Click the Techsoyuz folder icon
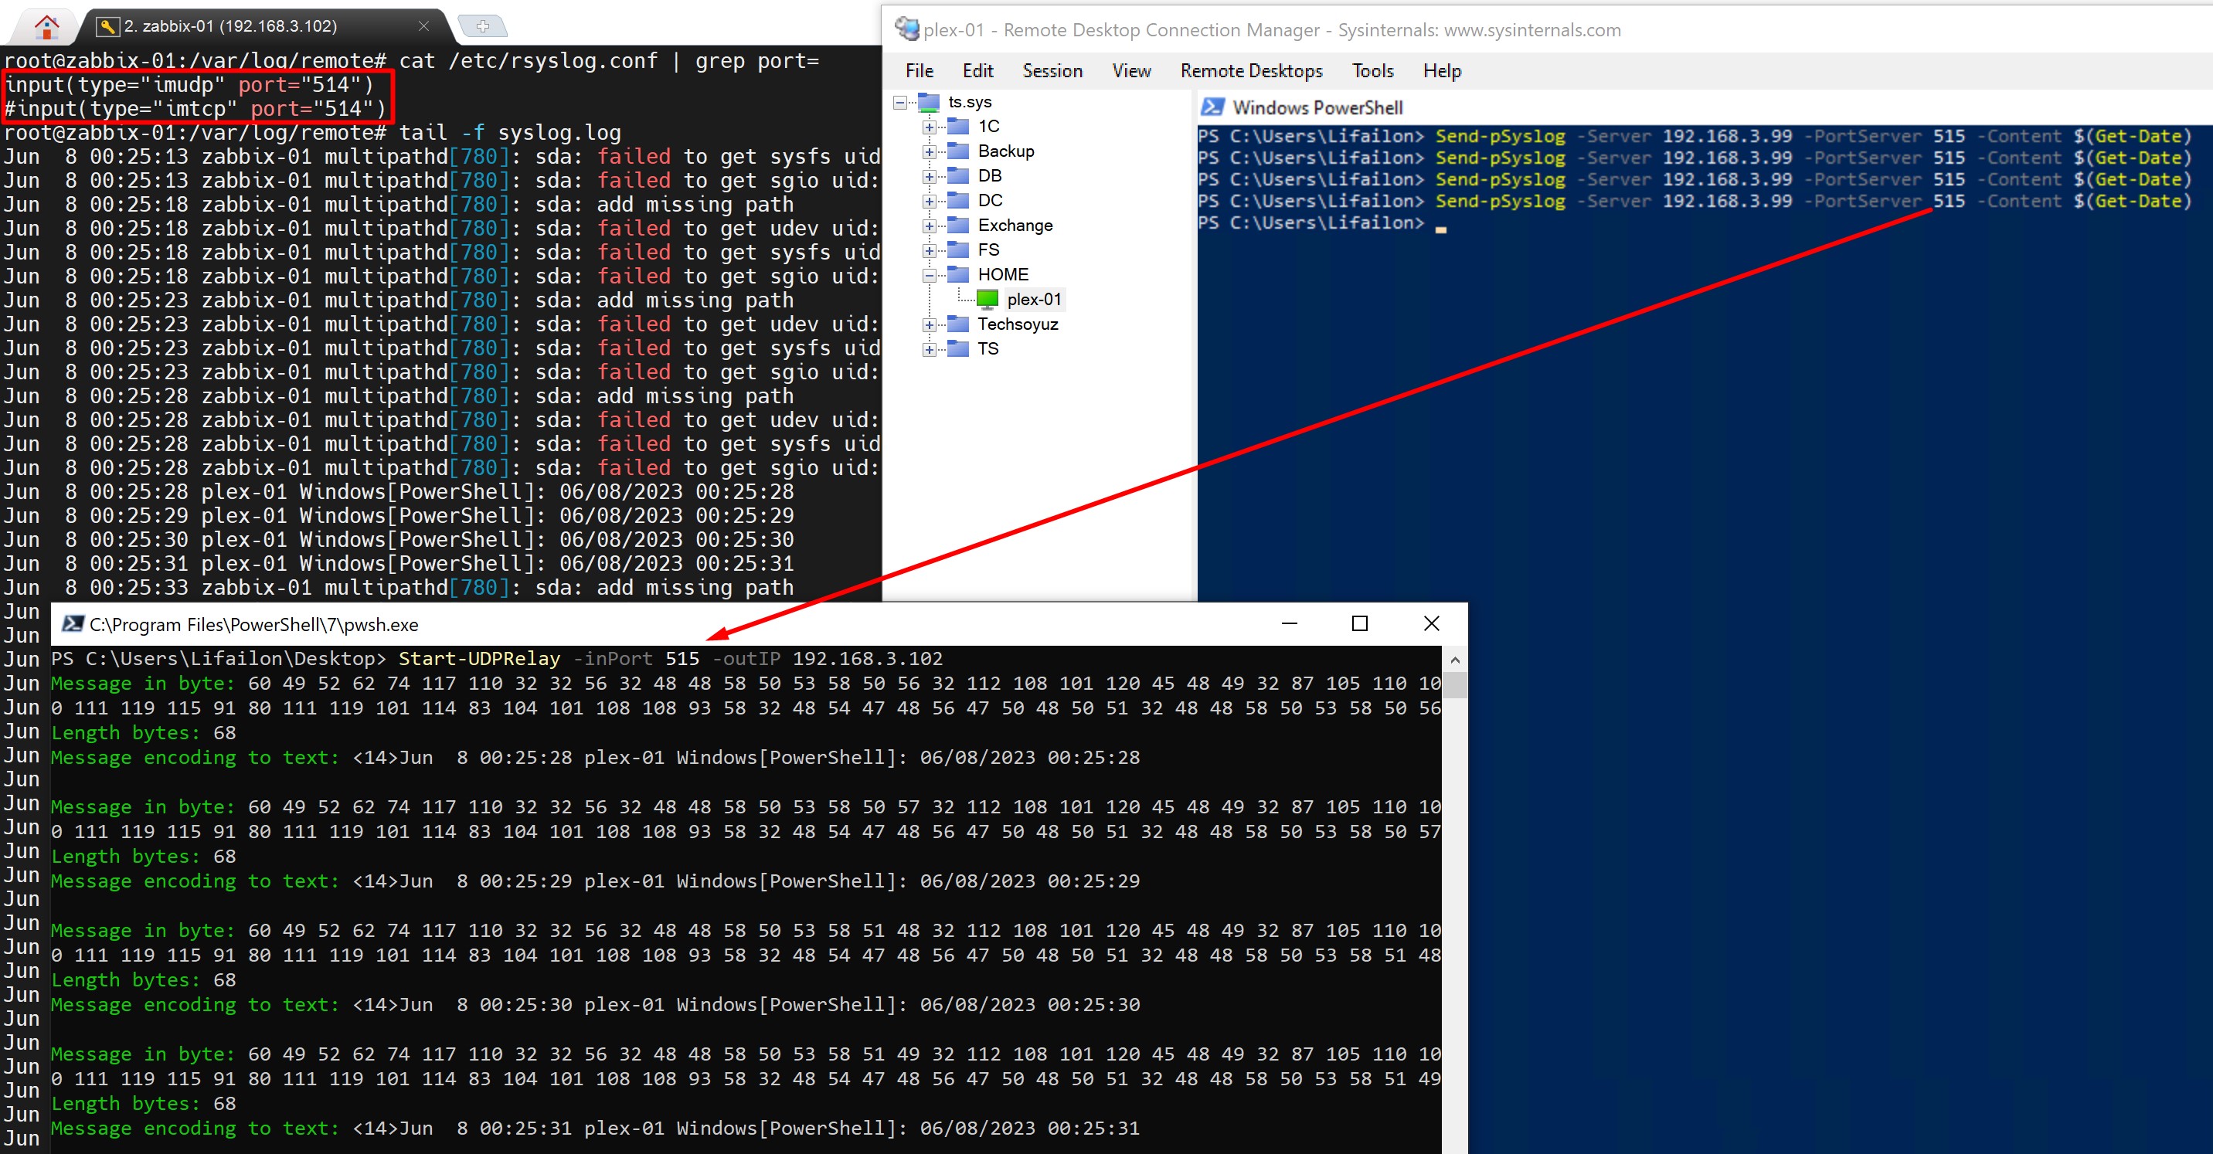The width and height of the screenshot is (2213, 1154). (958, 324)
